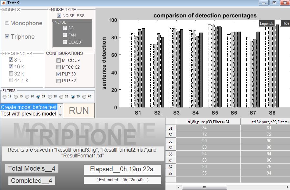290x190 pixels.
Task: Select 'Create model before test' list entry
Action: tap(28, 107)
